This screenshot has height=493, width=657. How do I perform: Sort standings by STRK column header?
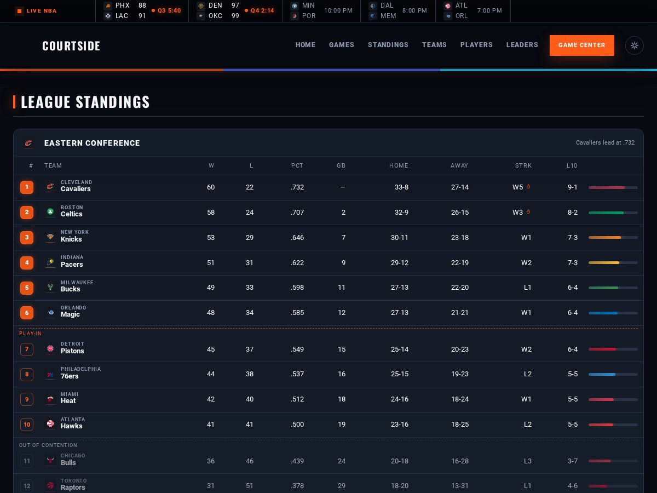tap(523, 165)
